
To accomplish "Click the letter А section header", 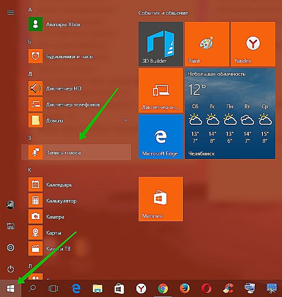I will (x=30, y=10).
